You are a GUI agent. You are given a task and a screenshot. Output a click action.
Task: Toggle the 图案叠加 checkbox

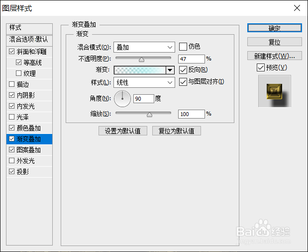point(11,150)
